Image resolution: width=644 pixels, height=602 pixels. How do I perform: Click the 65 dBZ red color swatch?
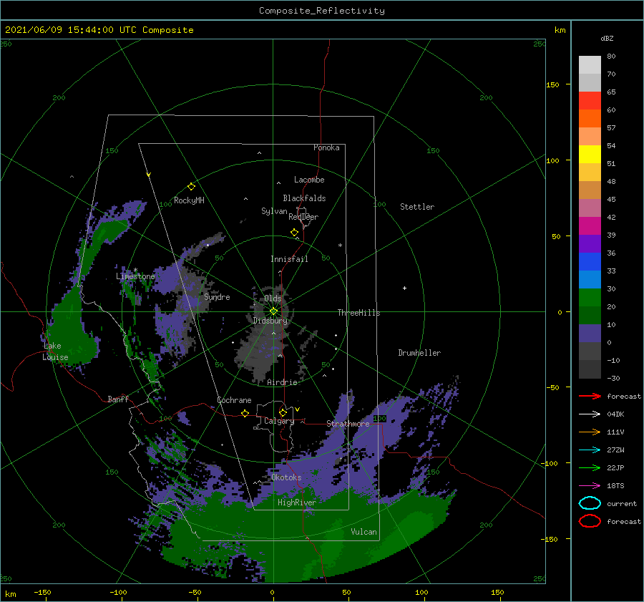(x=590, y=101)
